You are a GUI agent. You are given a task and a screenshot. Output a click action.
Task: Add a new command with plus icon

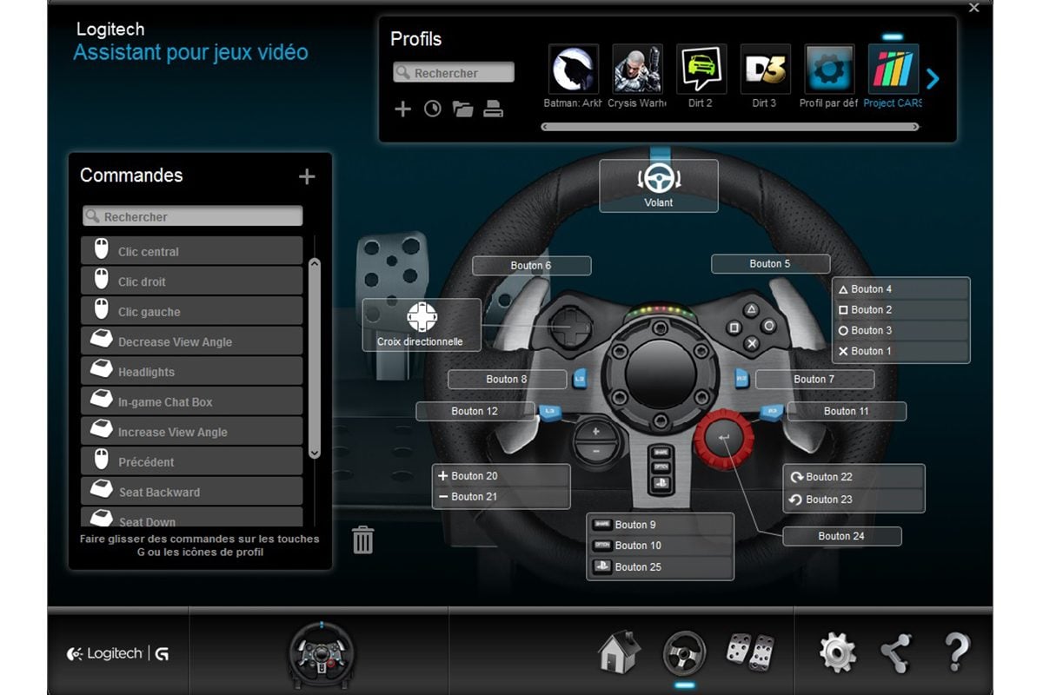pos(307,176)
